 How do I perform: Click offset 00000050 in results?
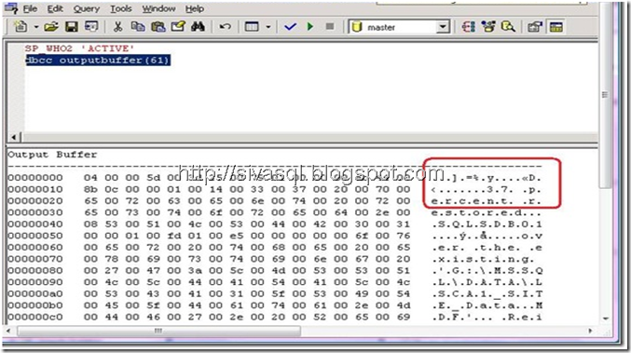pos(35,236)
